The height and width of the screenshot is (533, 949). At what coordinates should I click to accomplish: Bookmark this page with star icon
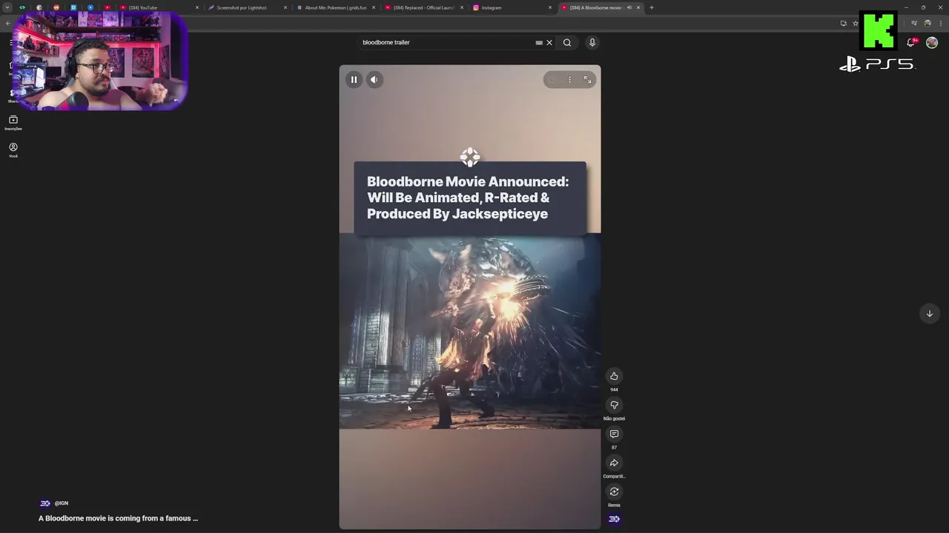855,23
